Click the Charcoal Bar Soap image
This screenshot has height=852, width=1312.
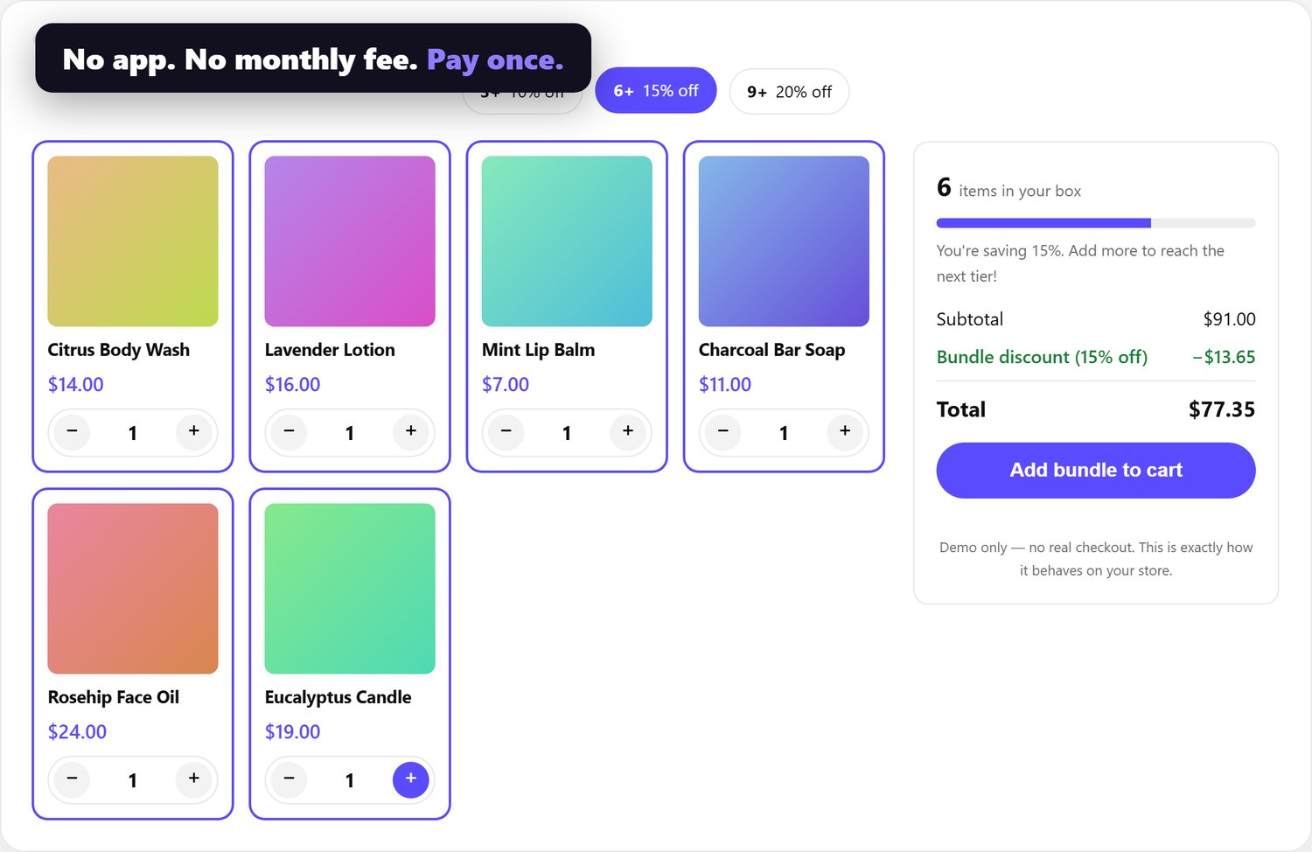[x=784, y=241]
